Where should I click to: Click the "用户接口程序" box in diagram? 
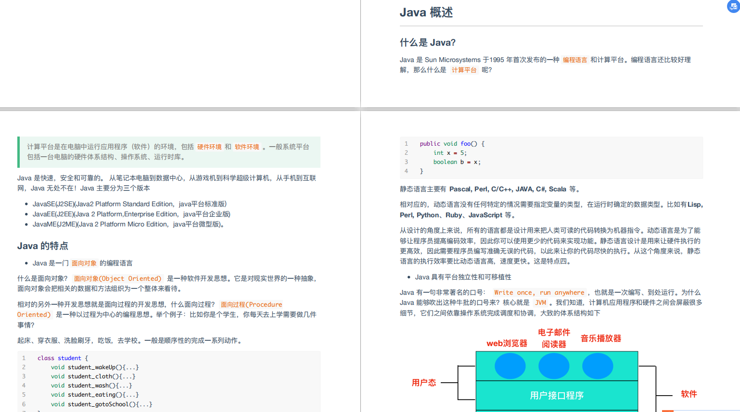[x=557, y=395]
